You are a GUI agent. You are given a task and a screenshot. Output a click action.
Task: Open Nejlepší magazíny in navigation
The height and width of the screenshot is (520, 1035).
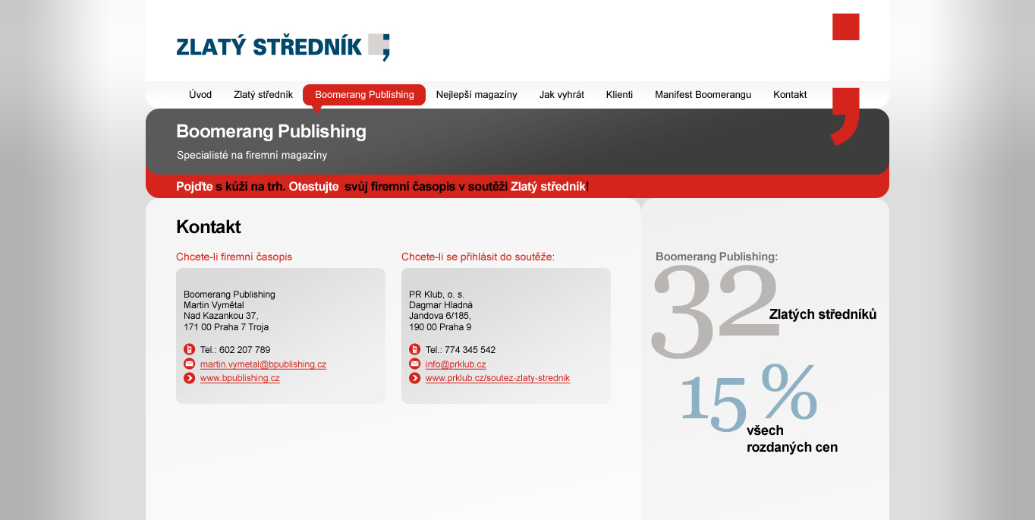coord(477,95)
